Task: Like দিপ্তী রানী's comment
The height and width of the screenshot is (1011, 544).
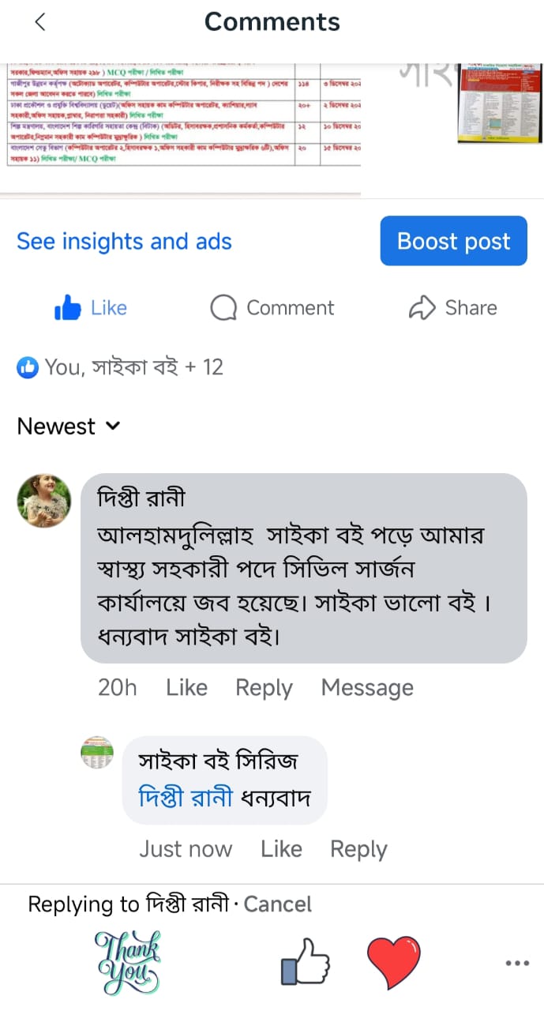Action: (x=186, y=687)
